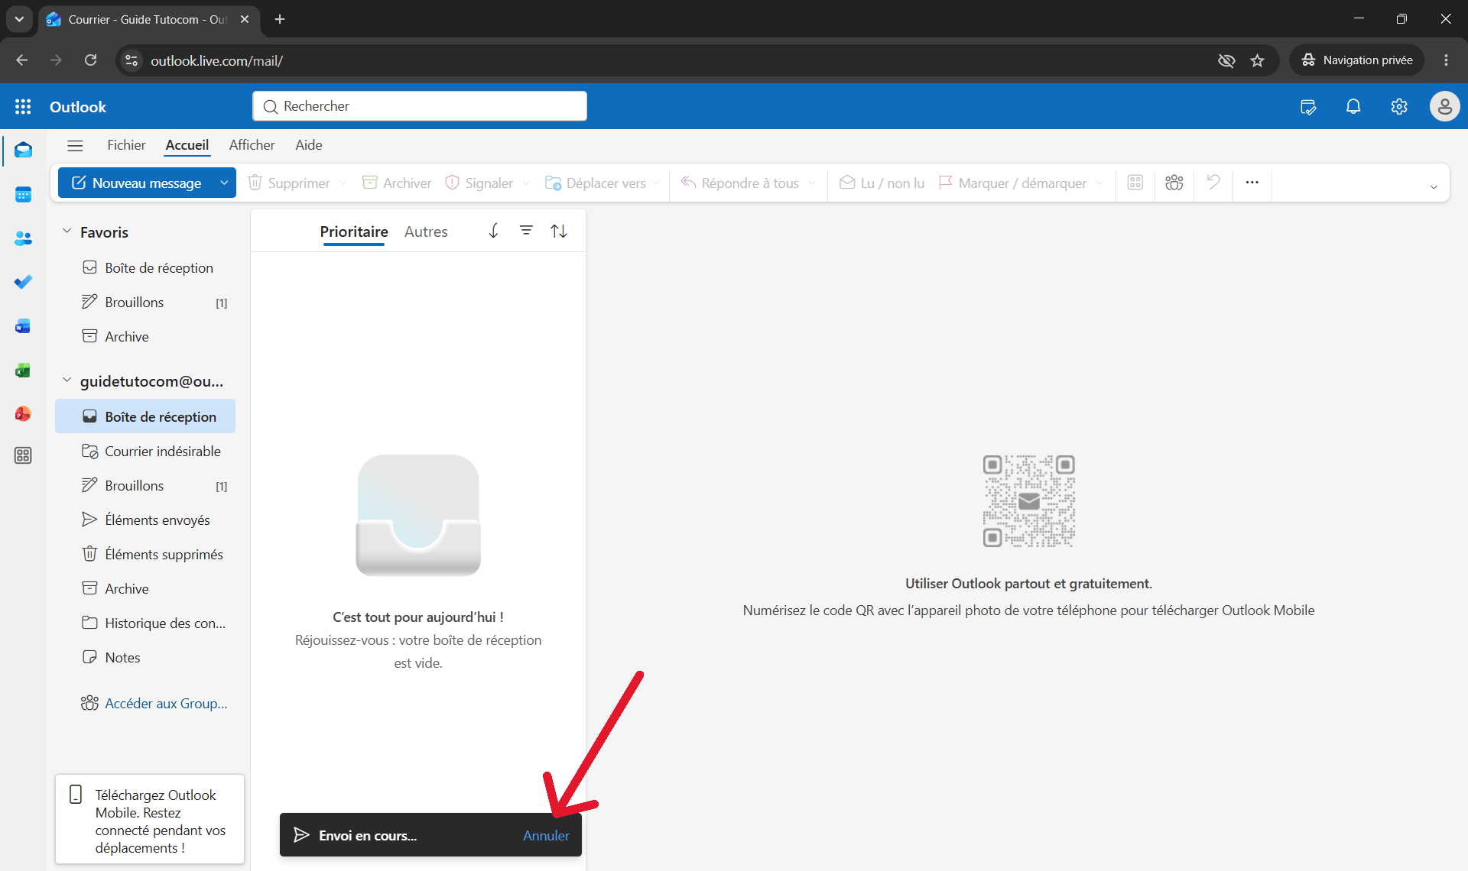View site information icon in address bar
This screenshot has width=1468, height=871.
(132, 60)
